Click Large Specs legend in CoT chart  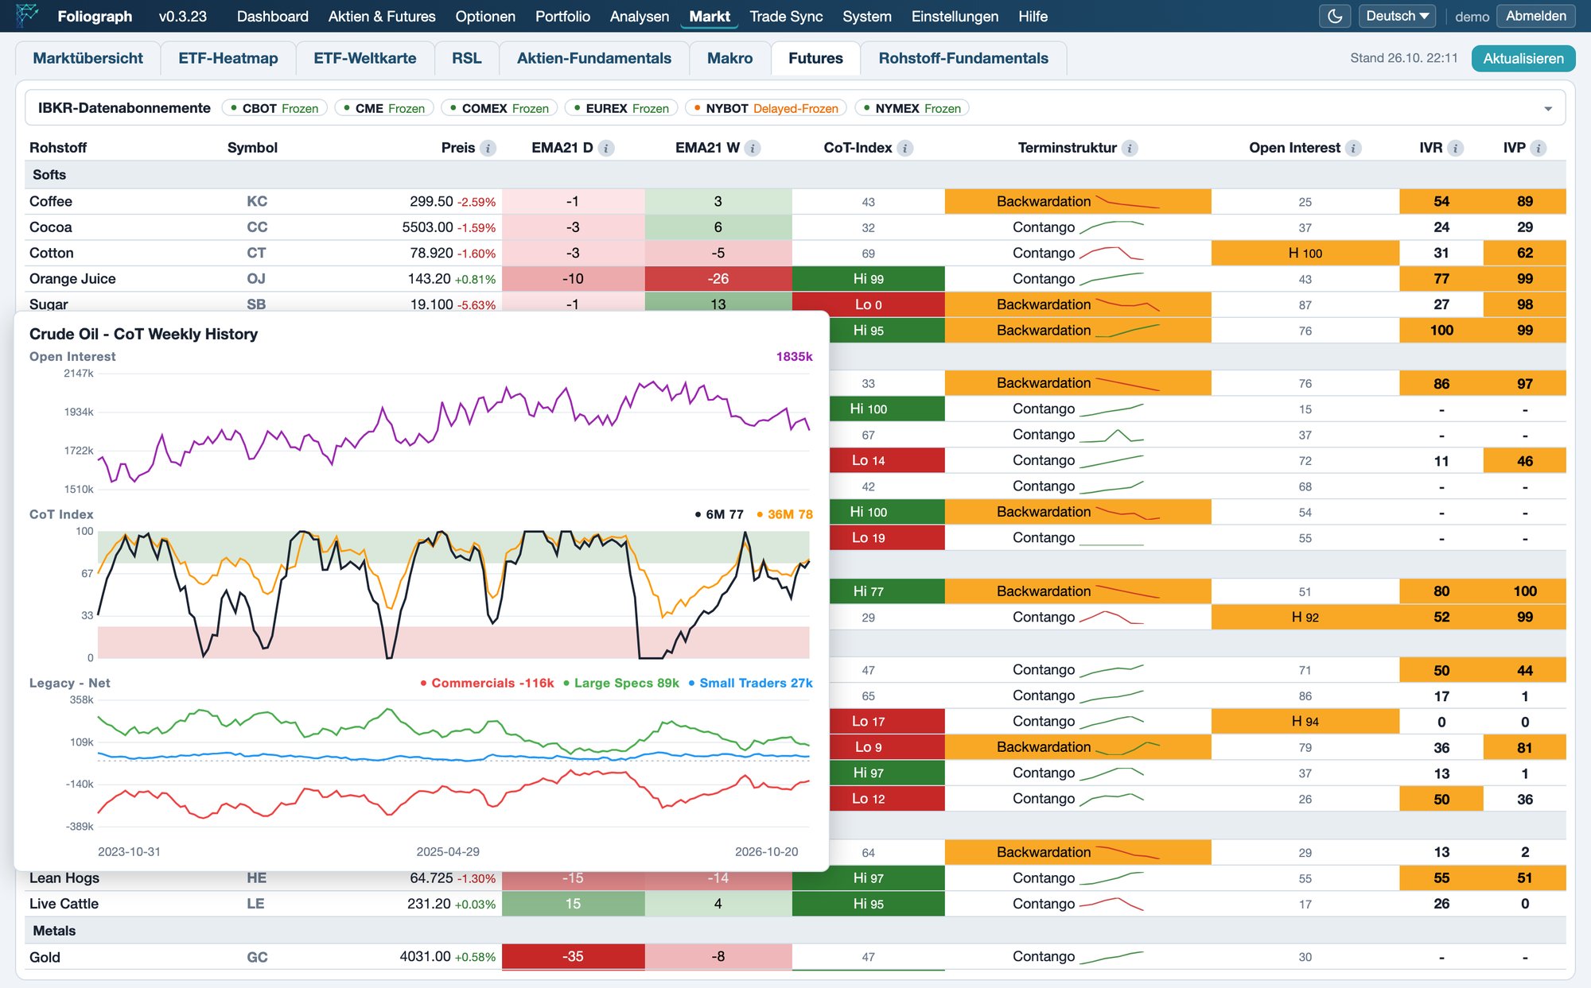point(621,683)
